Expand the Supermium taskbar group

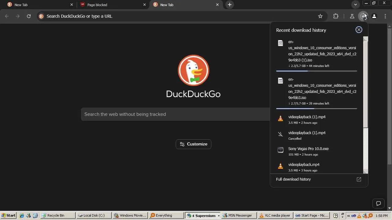tap(203, 215)
